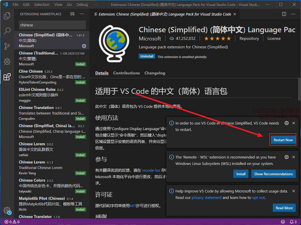Viewport: 301px width, 225px height.
Task: Switch to the Details tab
Action: click(102, 73)
